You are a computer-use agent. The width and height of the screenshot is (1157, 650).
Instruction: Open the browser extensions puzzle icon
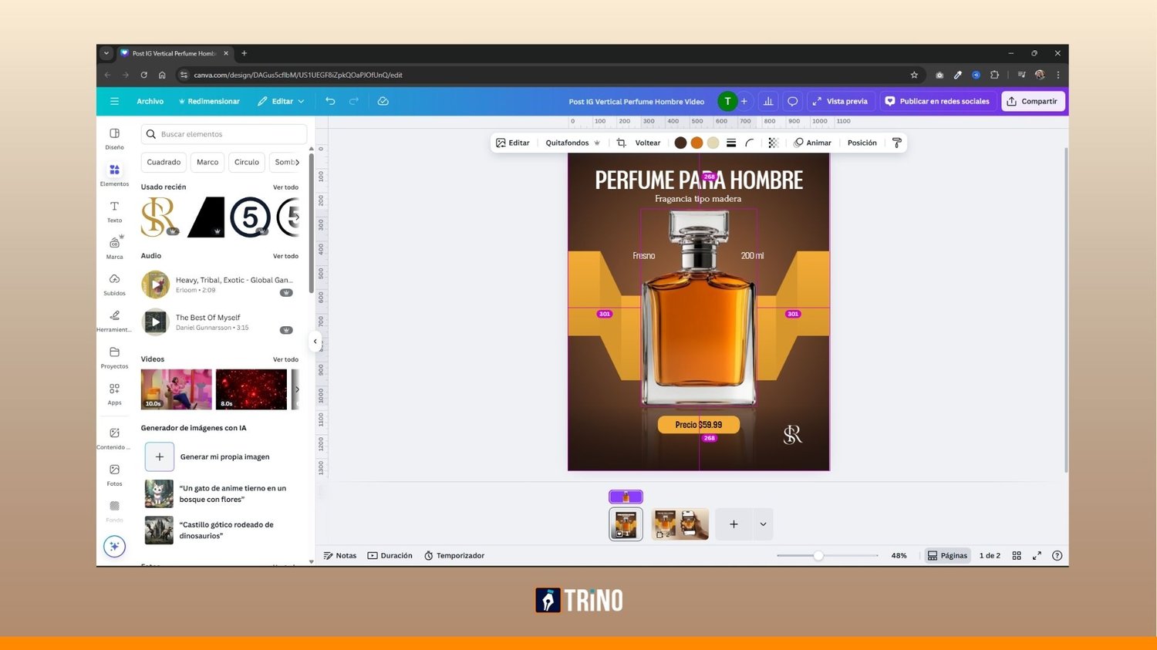pos(994,75)
